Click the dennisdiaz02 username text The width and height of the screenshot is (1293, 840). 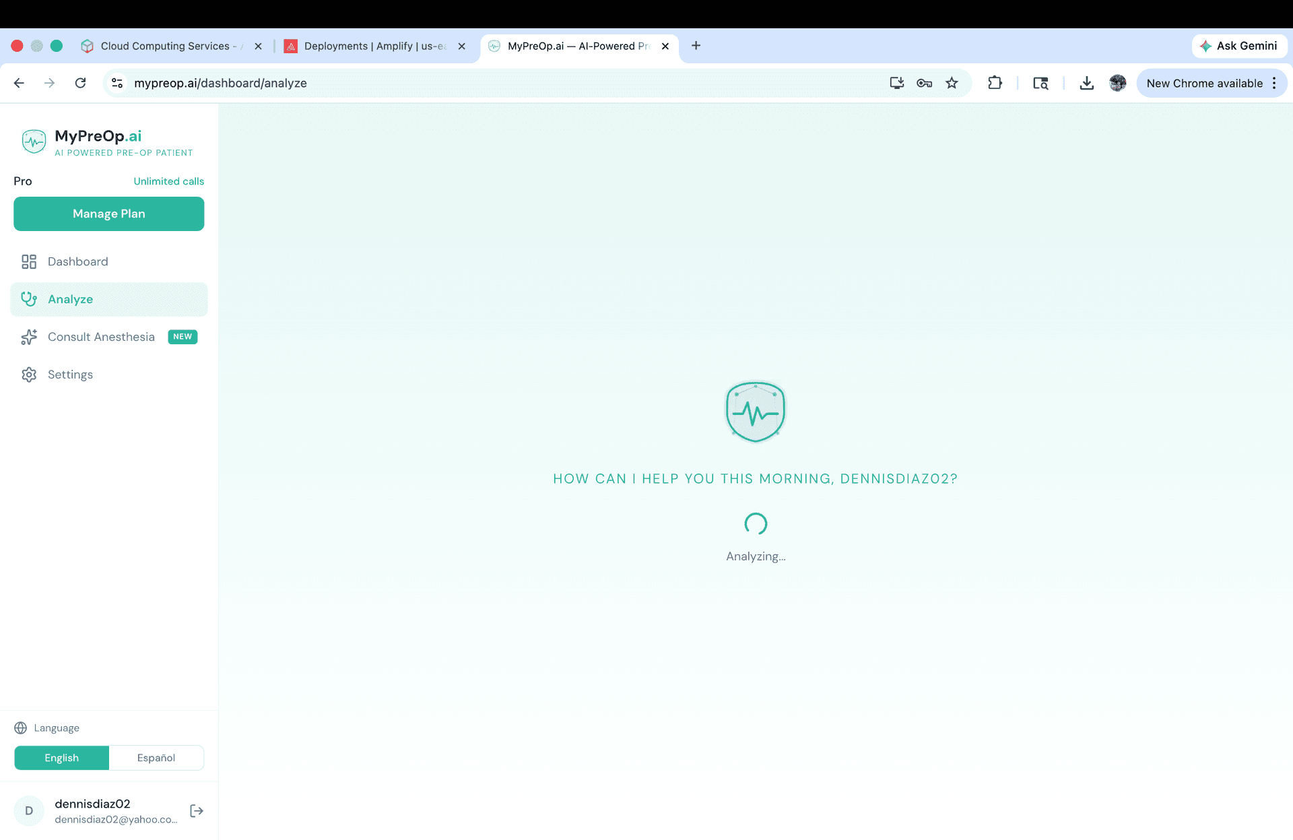pyautogui.click(x=92, y=804)
